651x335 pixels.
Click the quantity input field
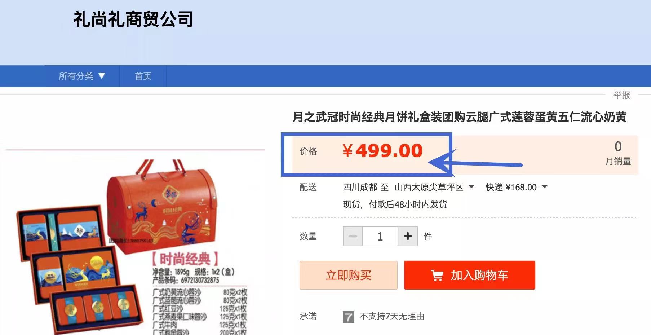pyautogui.click(x=380, y=236)
